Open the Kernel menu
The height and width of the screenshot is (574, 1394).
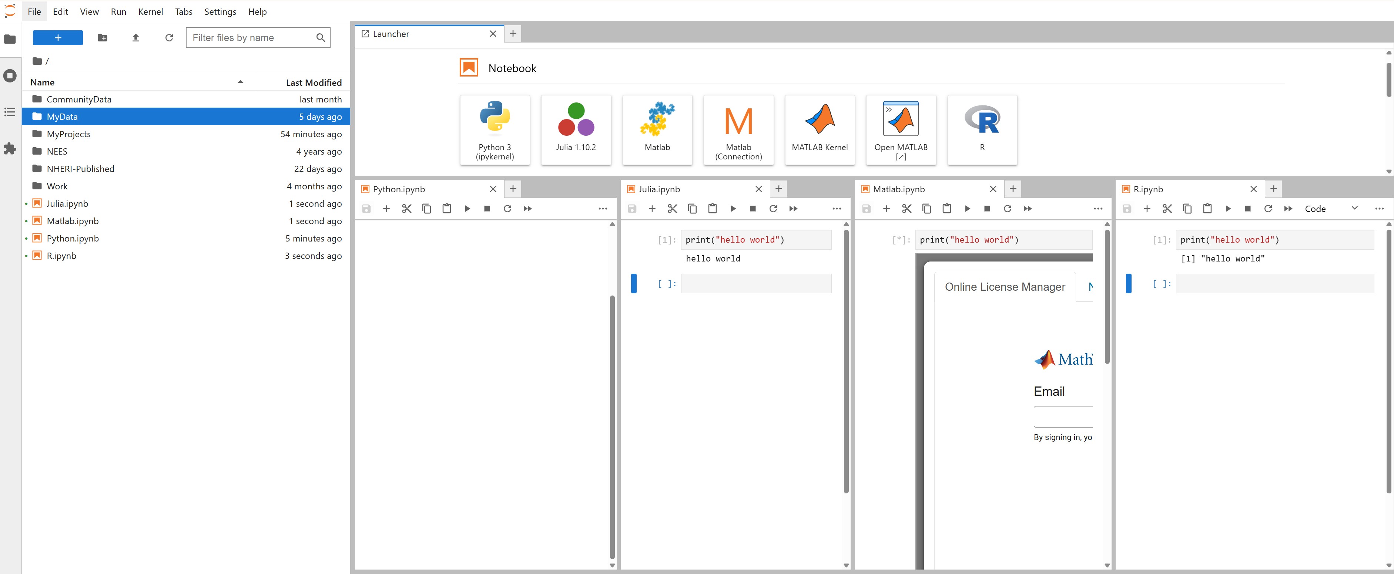150,11
